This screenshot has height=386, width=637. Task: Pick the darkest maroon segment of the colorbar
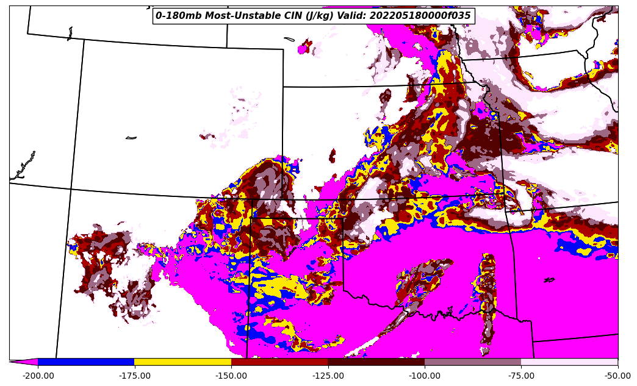tap(376, 362)
